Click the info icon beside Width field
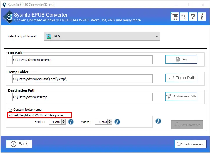The image size is (210, 153). click(x=117, y=122)
